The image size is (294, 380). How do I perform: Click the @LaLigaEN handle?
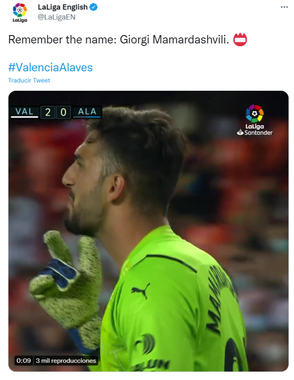[x=56, y=17]
